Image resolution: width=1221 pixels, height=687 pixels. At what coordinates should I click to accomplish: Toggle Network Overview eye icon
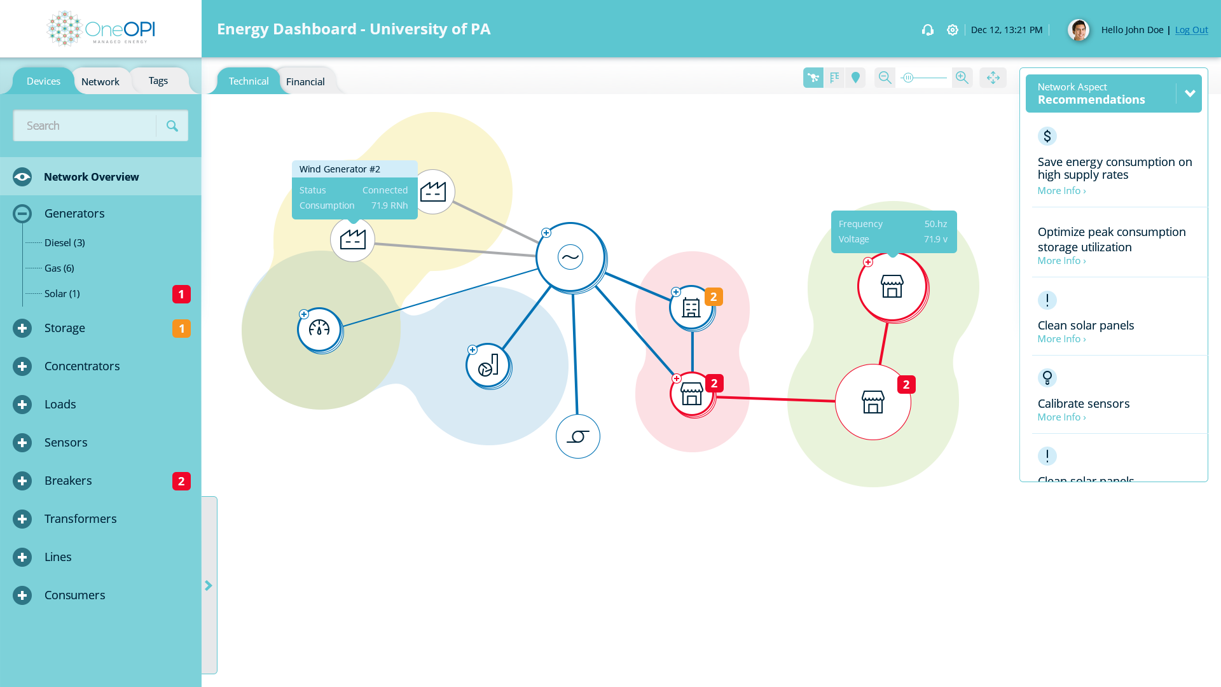click(22, 177)
